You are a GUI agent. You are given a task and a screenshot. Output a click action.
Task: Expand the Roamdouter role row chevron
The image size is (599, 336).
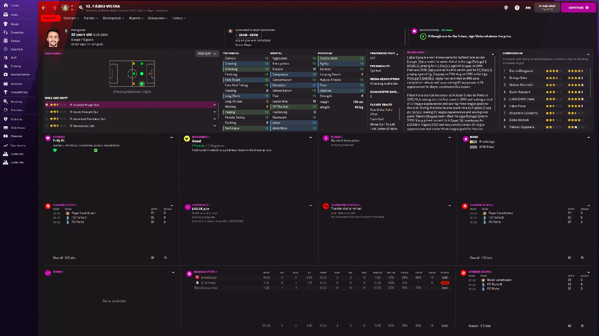(x=215, y=126)
